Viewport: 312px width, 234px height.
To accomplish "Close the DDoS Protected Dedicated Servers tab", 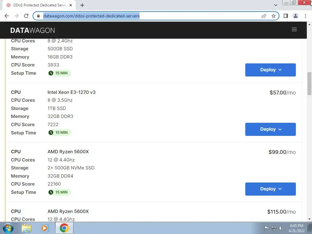I will [71, 5].
